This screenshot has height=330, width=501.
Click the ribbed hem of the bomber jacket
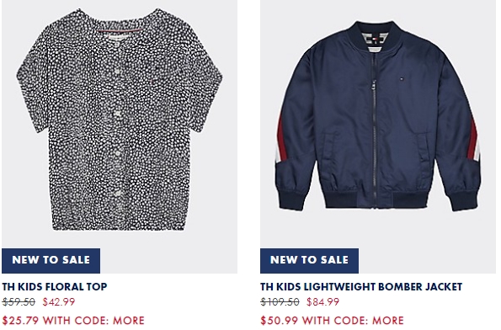click(378, 201)
